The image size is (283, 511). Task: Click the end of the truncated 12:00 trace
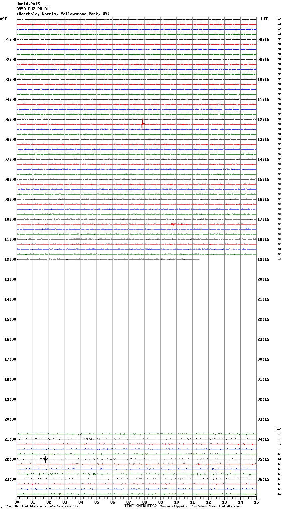[199, 259]
